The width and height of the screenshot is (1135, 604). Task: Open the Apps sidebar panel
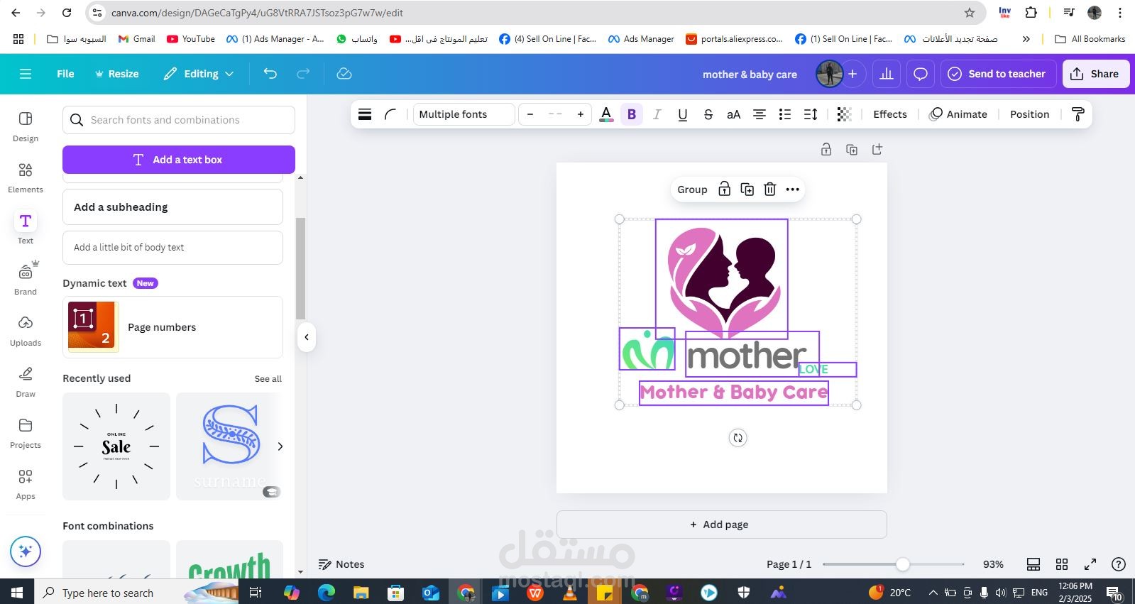26,484
